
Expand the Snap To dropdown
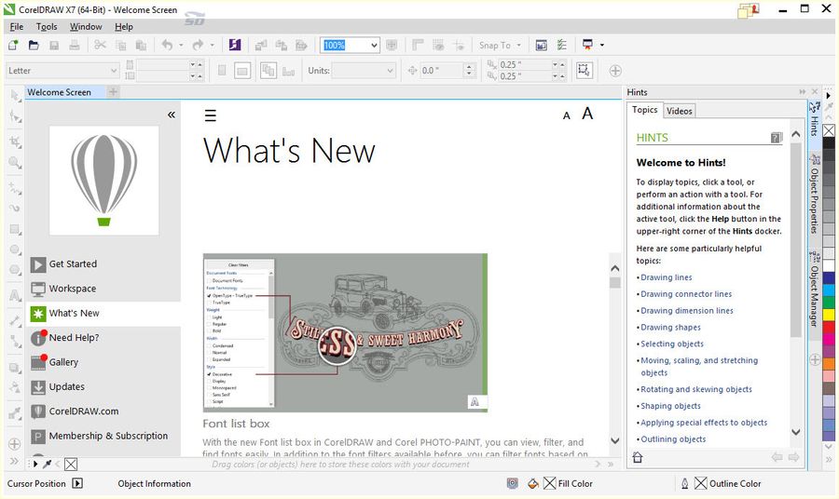pos(518,46)
